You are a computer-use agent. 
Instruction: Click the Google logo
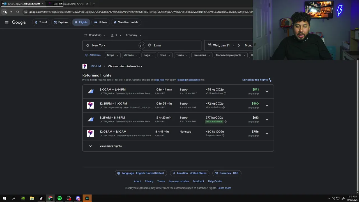19,22
